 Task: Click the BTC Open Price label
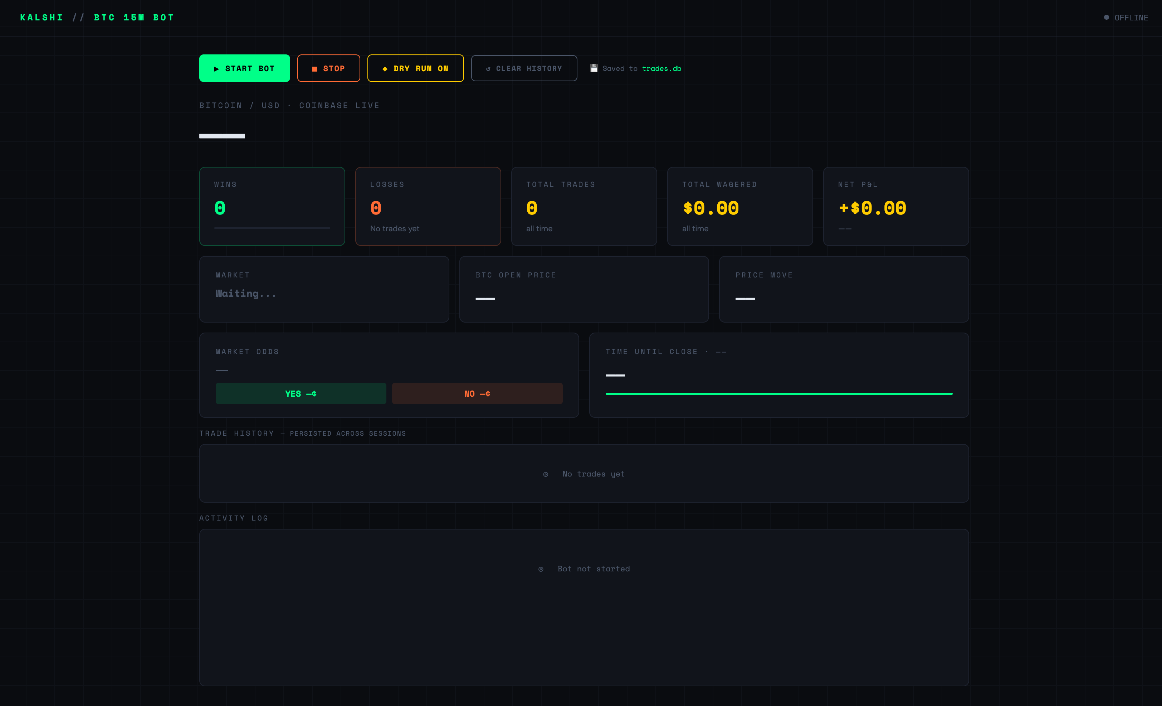[516, 275]
